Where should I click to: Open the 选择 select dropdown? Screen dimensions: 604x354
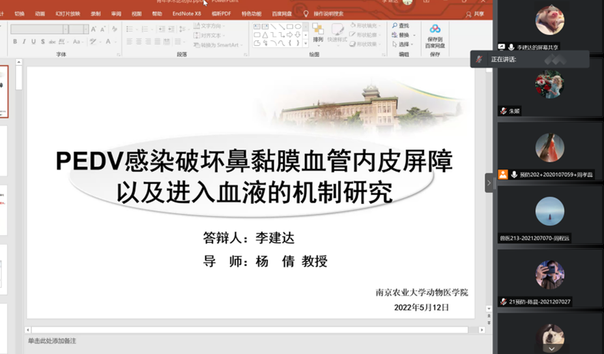pyautogui.click(x=402, y=44)
